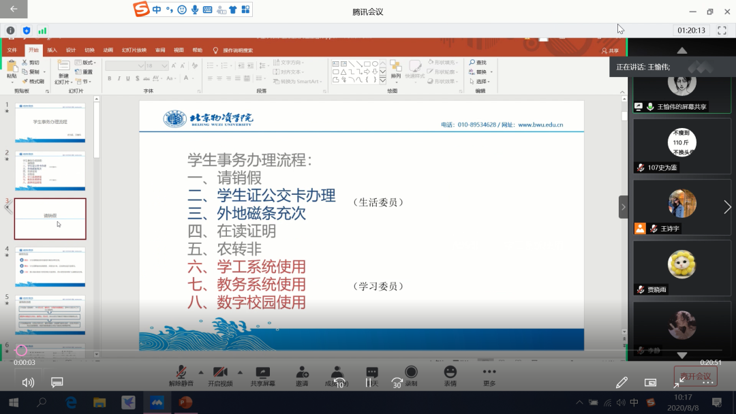Open the More (更多) menu
Screen dimensions: 736x414
coord(489,375)
